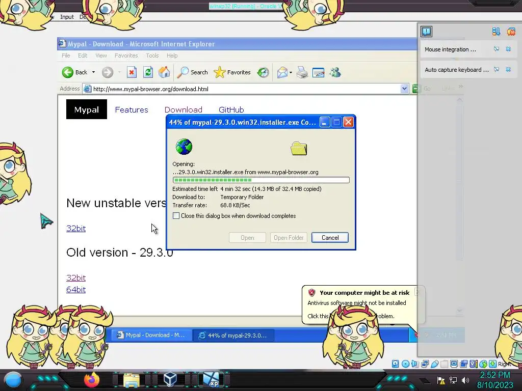Screen dimensions: 522x391
Task: Go to Home page via house icon
Action: point(164,72)
